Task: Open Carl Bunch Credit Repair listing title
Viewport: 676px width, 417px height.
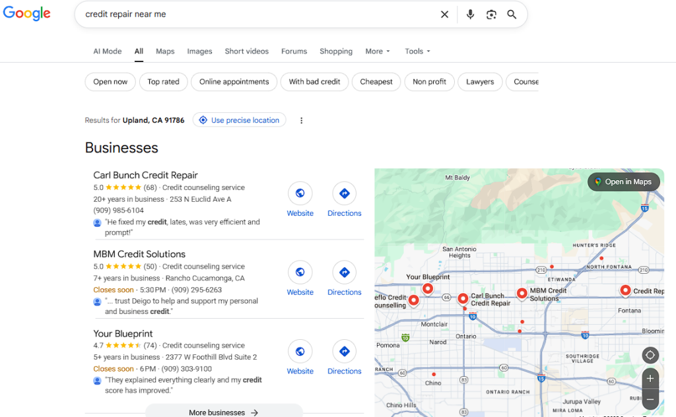Action: coord(146,176)
